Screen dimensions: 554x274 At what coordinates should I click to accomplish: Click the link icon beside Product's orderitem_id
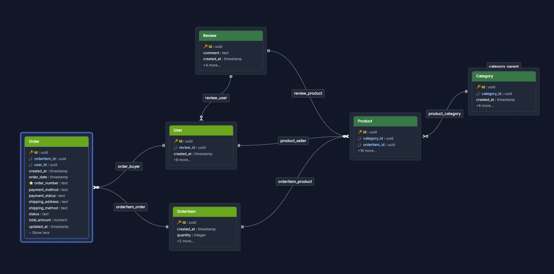click(360, 145)
